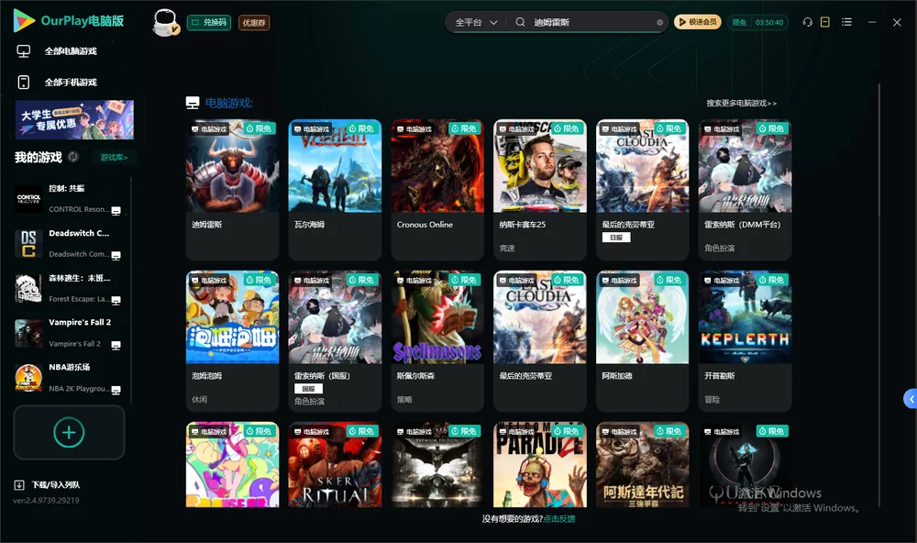Expand the side panel with the blue arrow
This screenshot has width=917, height=543.
pos(911,399)
